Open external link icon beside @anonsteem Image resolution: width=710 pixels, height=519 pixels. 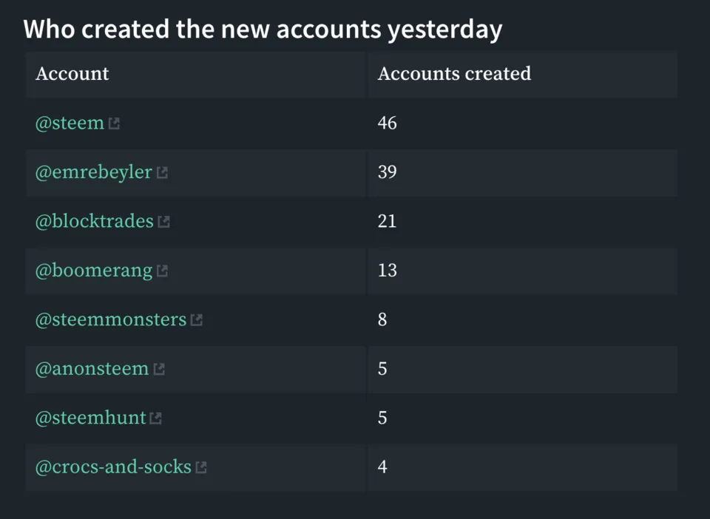(159, 369)
